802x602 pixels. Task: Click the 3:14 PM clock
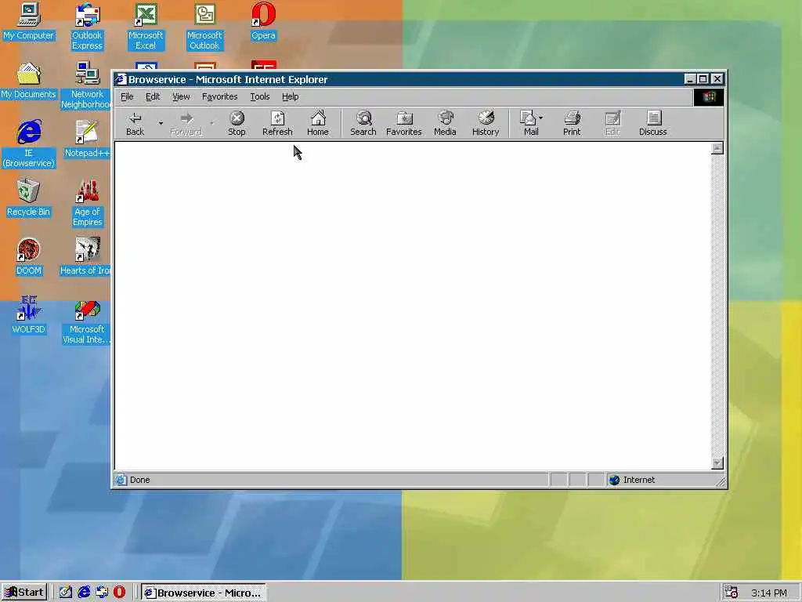[x=769, y=593]
